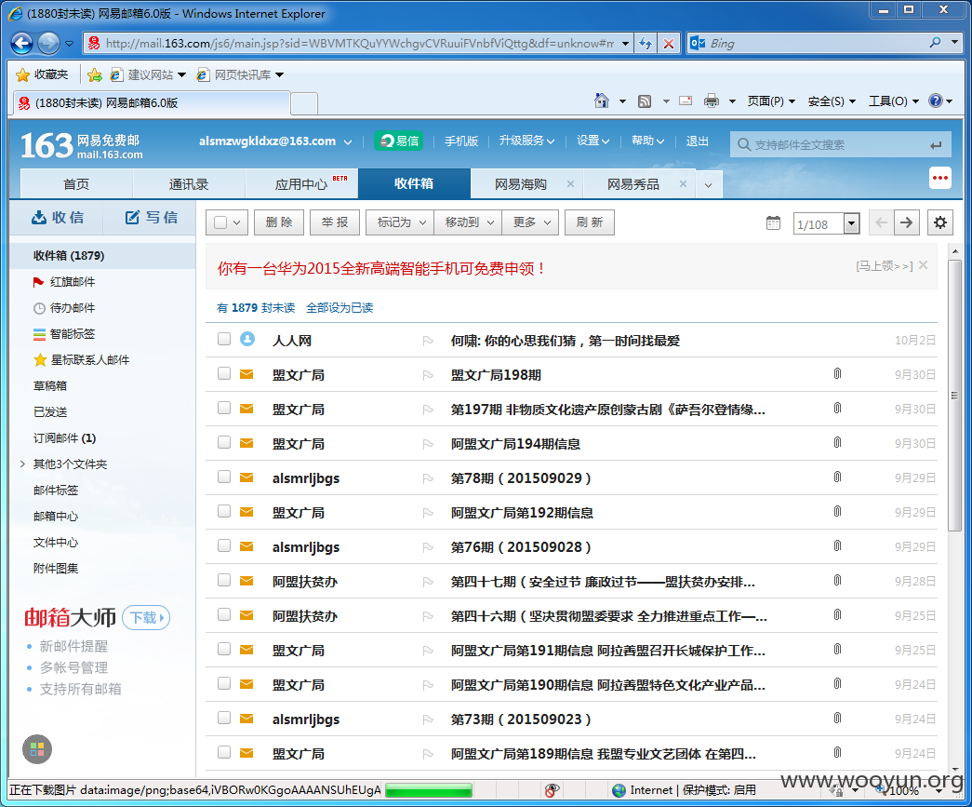The height and width of the screenshot is (807, 972).
Task: Open the 应用中心 tab
Action: (x=302, y=184)
